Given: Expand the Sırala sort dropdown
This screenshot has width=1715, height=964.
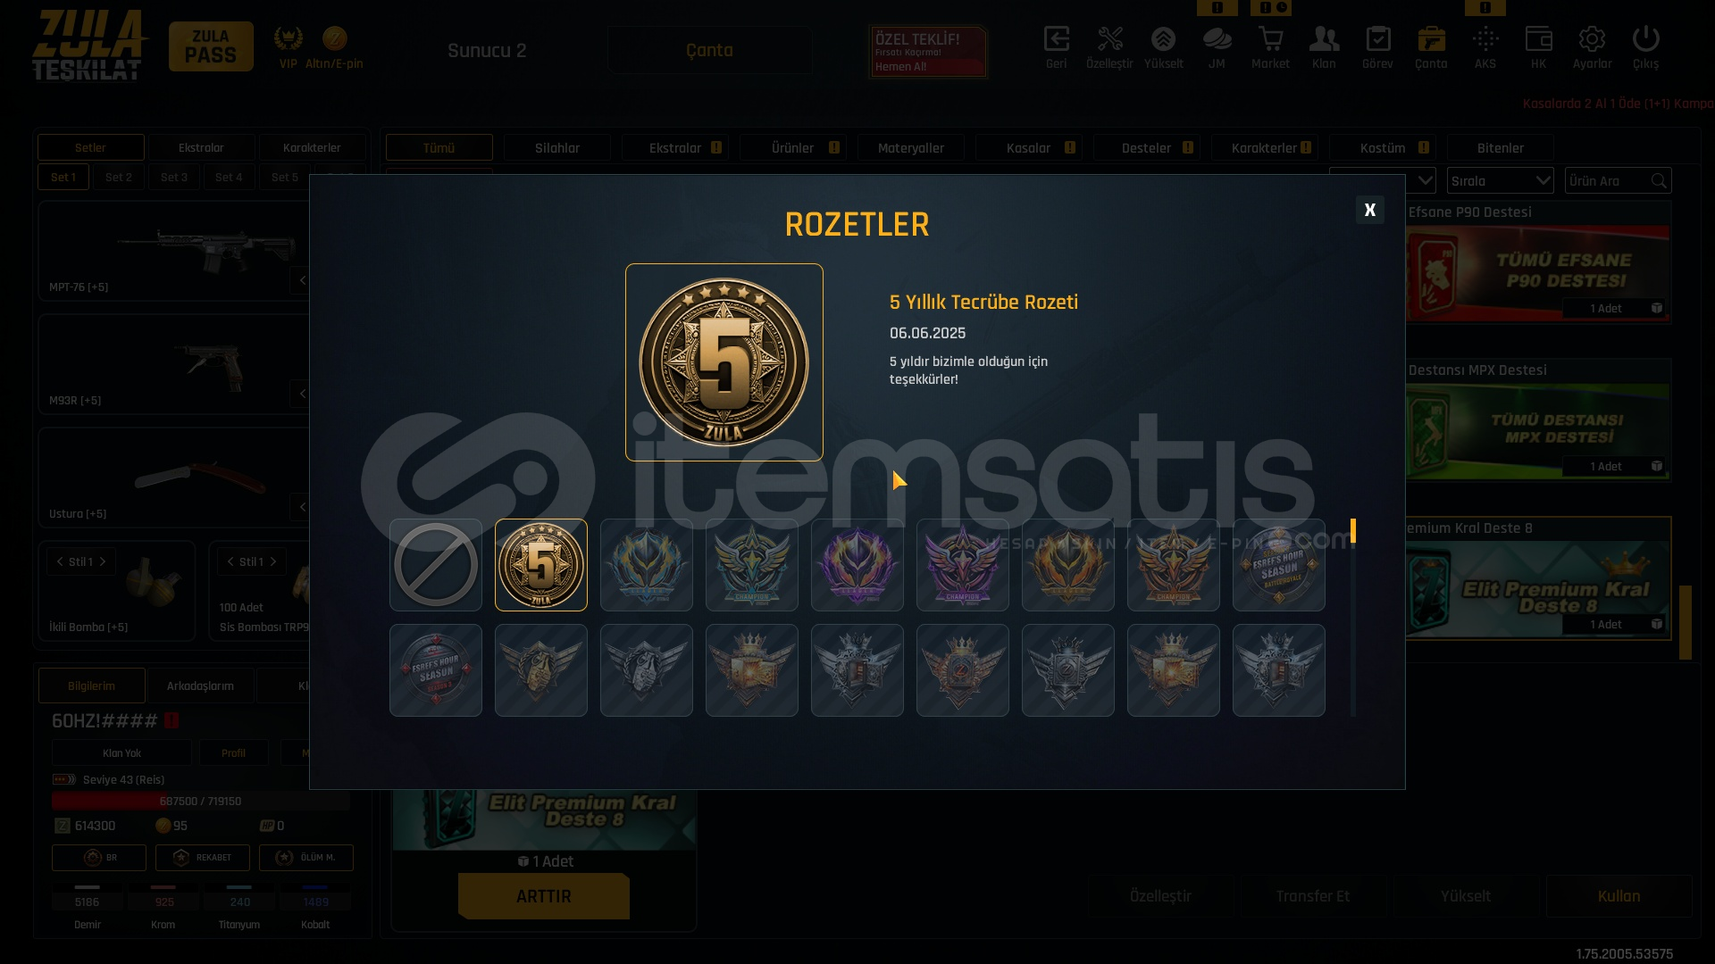Looking at the screenshot, I should tap(1501, 180).
